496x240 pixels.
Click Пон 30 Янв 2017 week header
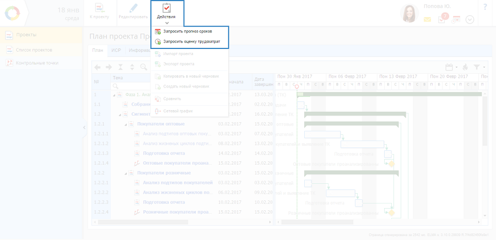[300, 77]
